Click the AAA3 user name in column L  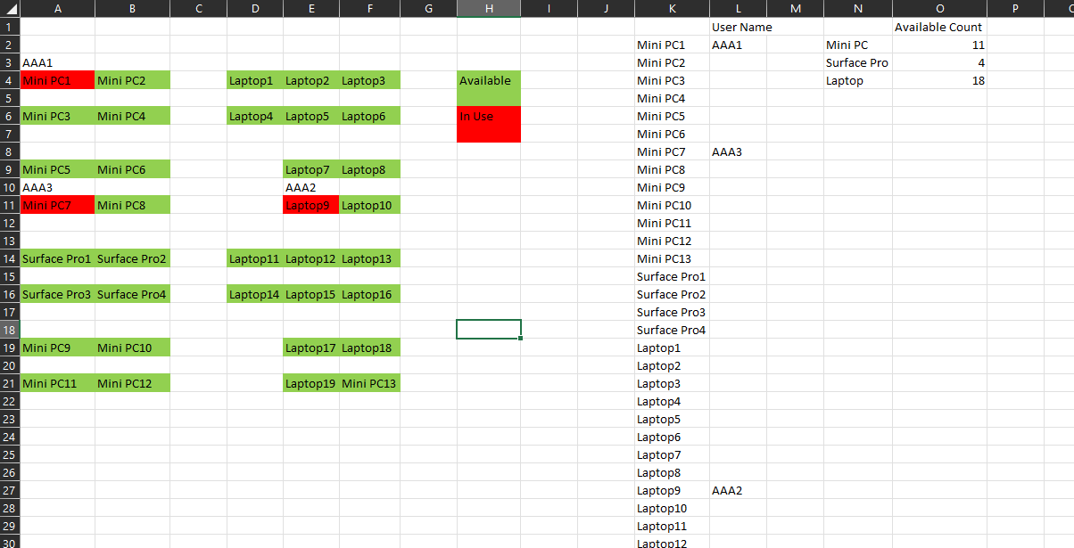point(739,151)
